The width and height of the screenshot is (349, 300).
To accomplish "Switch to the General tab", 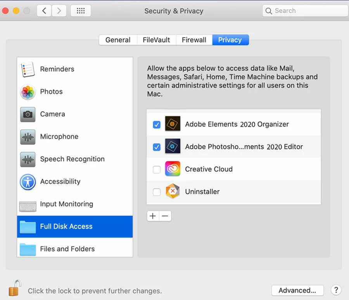I will tap(118, 40).
